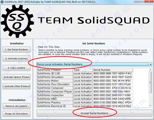Click the "3. Copy Loaders" button
This screenshot has height=120, width=154.
(x=16, y=68)
